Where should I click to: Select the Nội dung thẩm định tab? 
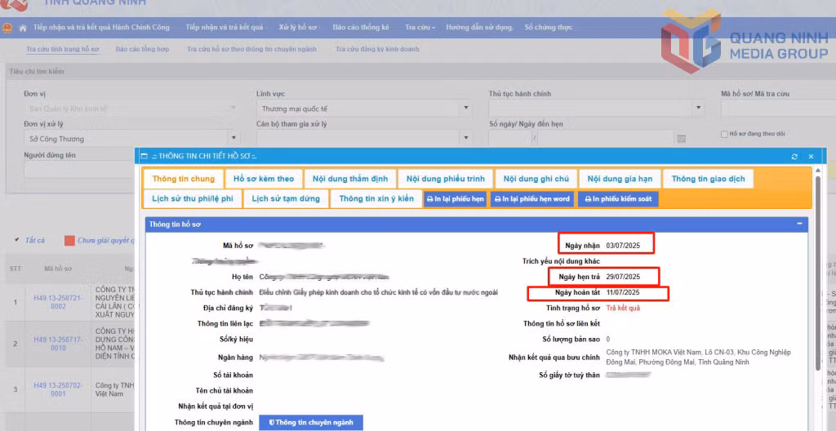coord(350,179)
